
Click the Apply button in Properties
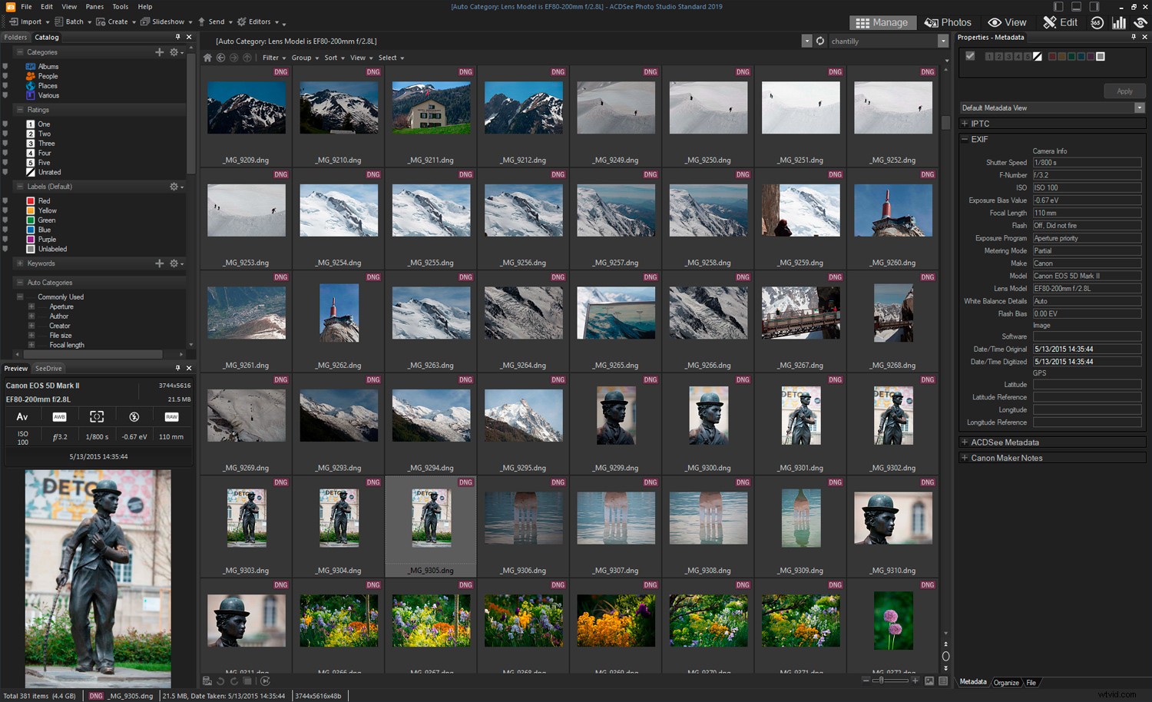click(1124, 91)
